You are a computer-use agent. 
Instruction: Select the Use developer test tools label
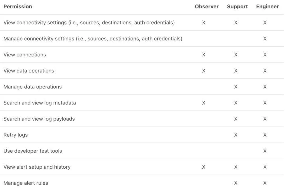pyautogui.click(x=33, y=151)
